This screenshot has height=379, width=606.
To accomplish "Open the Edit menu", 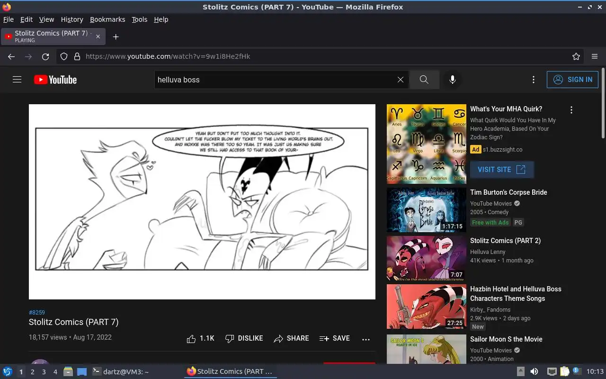I will coord(27,19).
